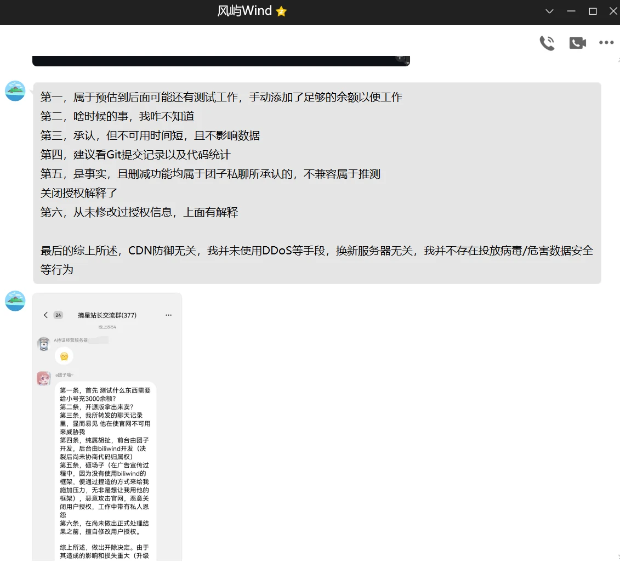Click back arrow in the embedded group screenshot
This screenshot has height=562, width=620.
[45, 315]
